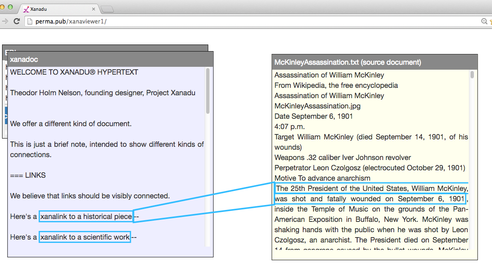Click the "Theodor Holm Nelson, founding designer" line

point(103,93)
